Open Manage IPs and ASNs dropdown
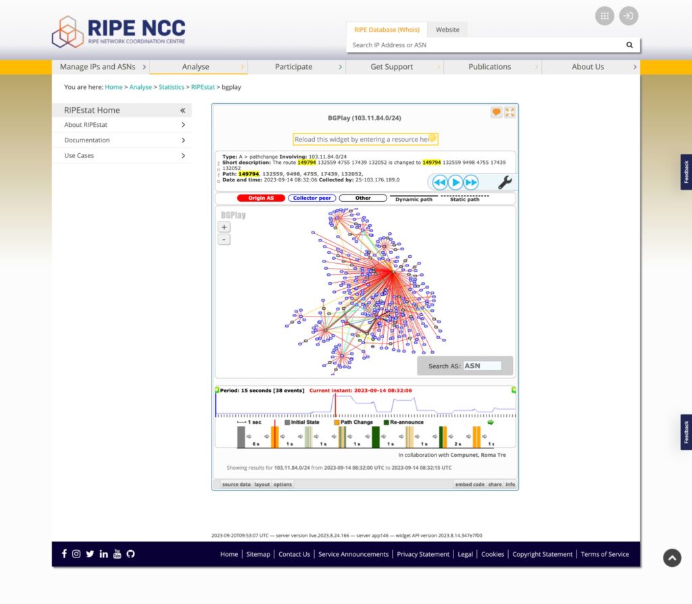This screenshot has width=692, height=604. pyautogui.click(x=101, y=67)
